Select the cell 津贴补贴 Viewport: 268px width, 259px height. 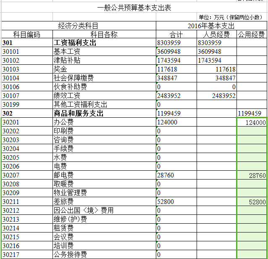(104, 61)
